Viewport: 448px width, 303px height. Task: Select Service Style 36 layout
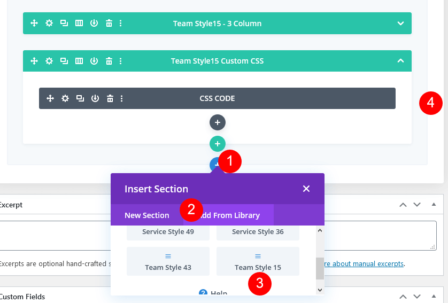click(258, 232)
